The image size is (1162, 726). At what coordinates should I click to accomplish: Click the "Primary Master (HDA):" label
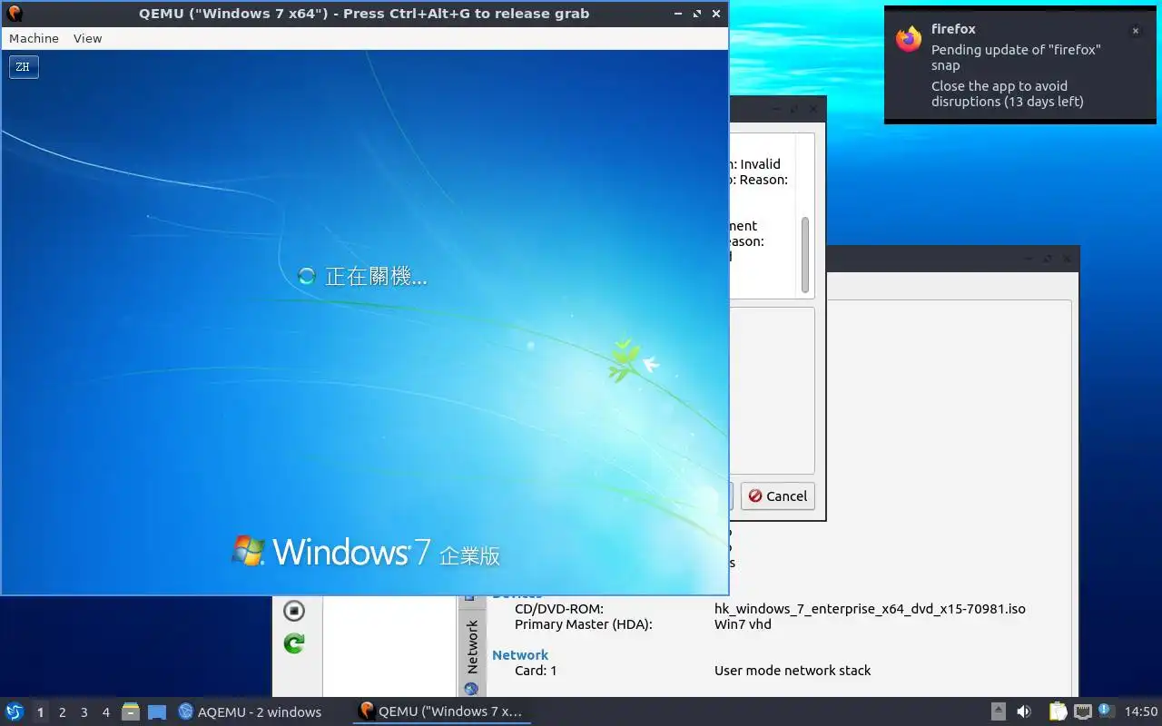click(x=583, y=624)
